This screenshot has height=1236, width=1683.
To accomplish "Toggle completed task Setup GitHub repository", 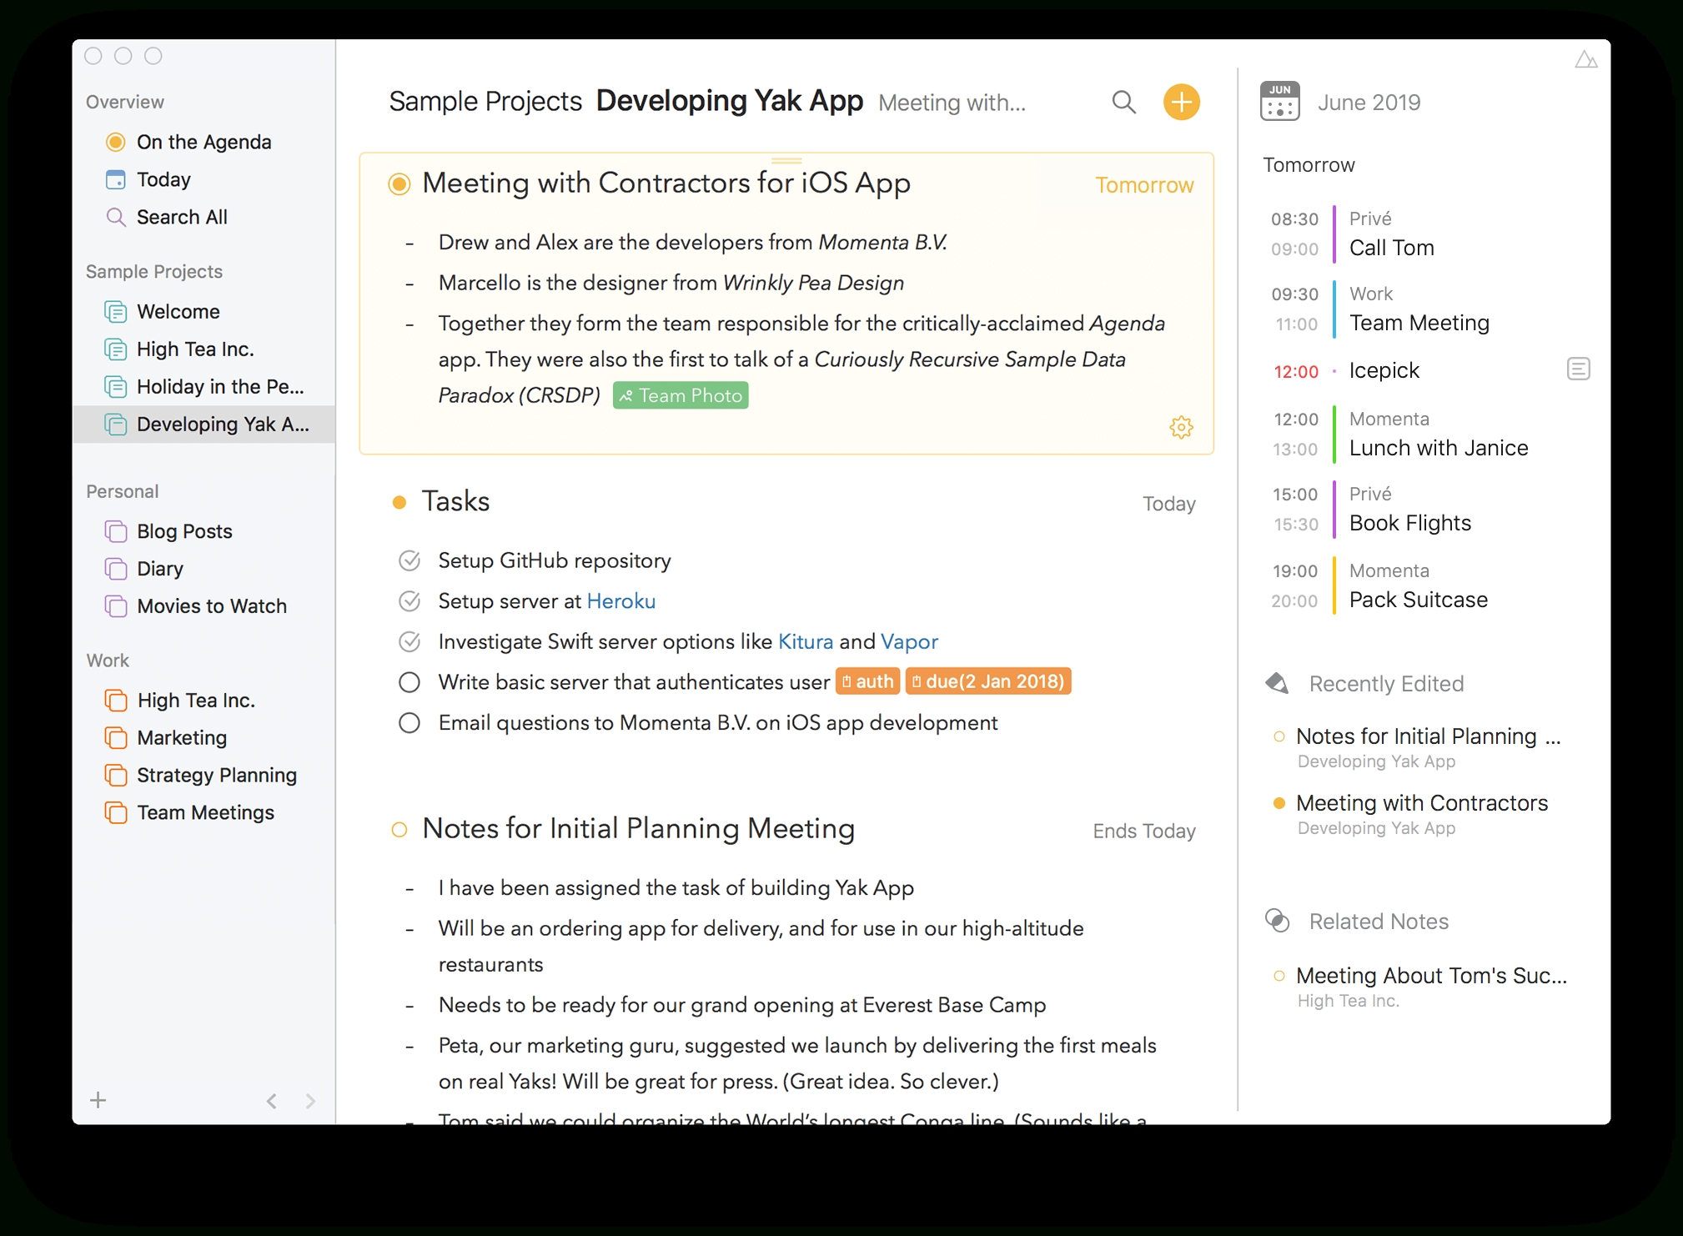I will 409,560.
